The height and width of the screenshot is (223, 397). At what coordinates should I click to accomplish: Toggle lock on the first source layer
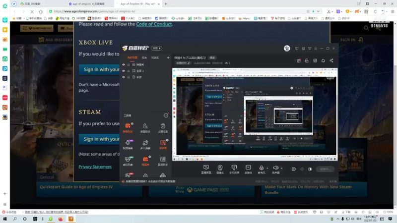coord(129,65)
